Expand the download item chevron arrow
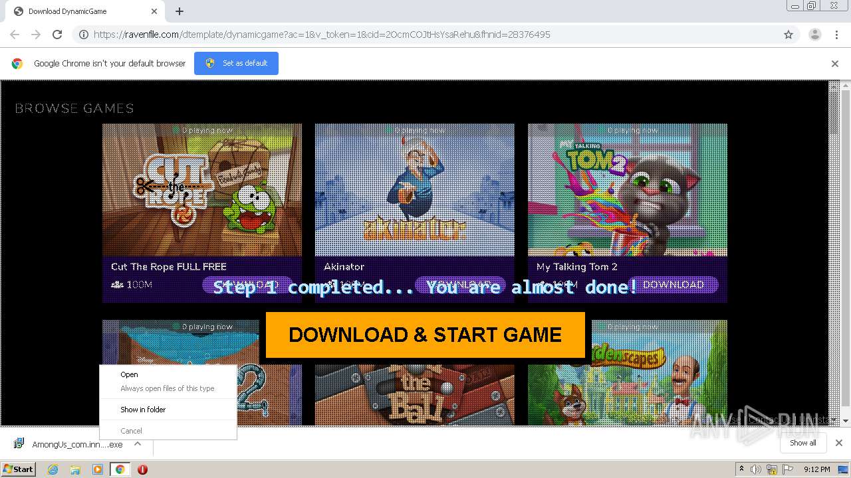Viewport: 851px width, 478px height. click(138, 443)
